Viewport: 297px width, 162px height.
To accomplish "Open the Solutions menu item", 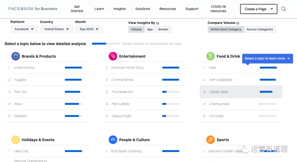I will click(143, 9).
